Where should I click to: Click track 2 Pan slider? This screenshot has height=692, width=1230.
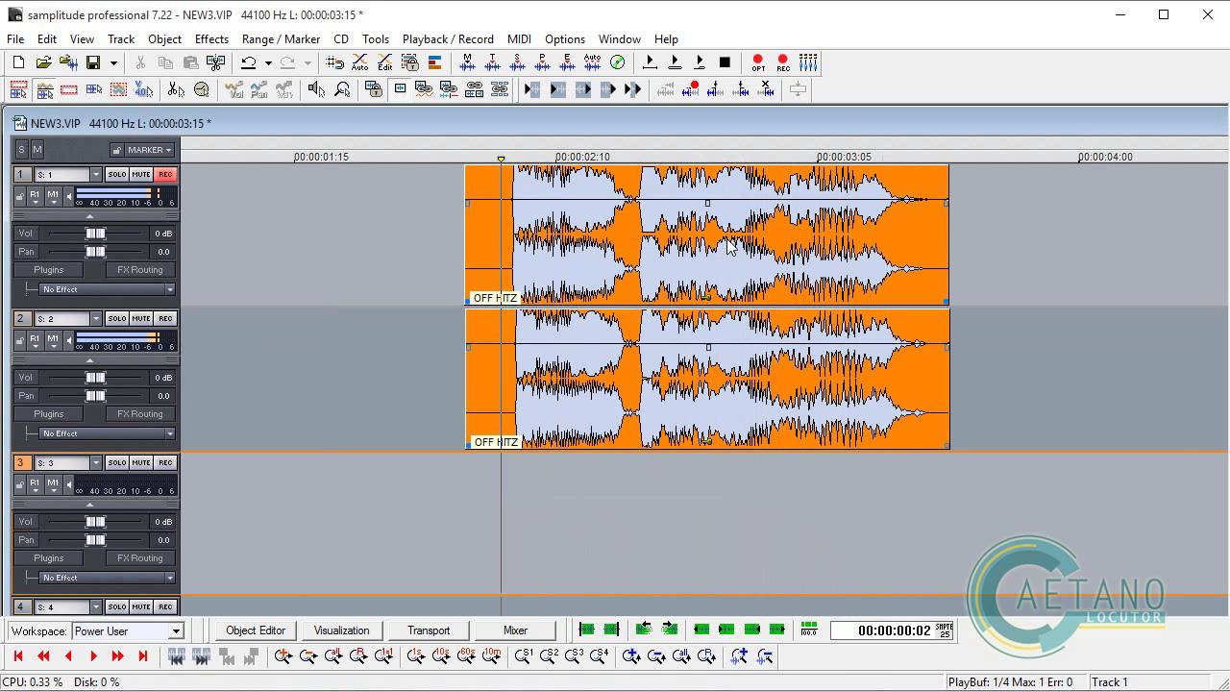click(95, 396)
